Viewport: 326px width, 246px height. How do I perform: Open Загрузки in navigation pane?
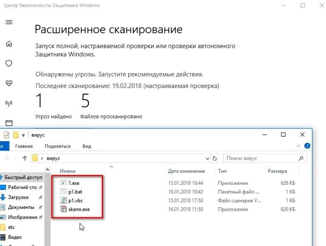pyautogui.click(x=18, y=197)
